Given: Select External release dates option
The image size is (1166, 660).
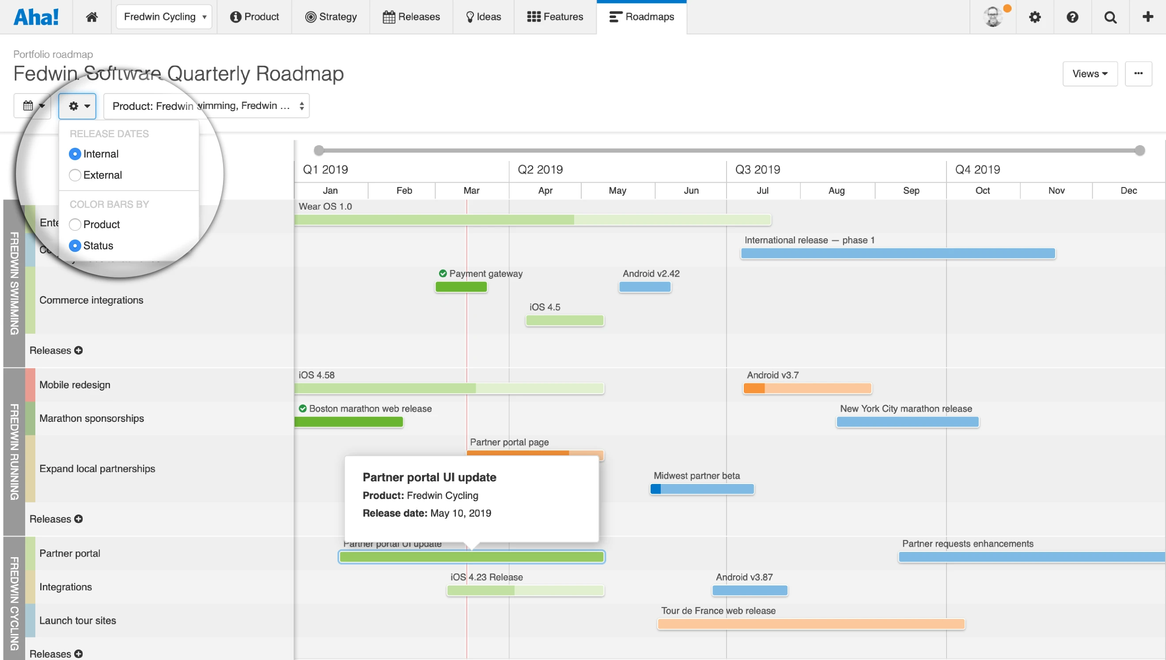Looking at the screenshot, I should click(x=75, y=175).
